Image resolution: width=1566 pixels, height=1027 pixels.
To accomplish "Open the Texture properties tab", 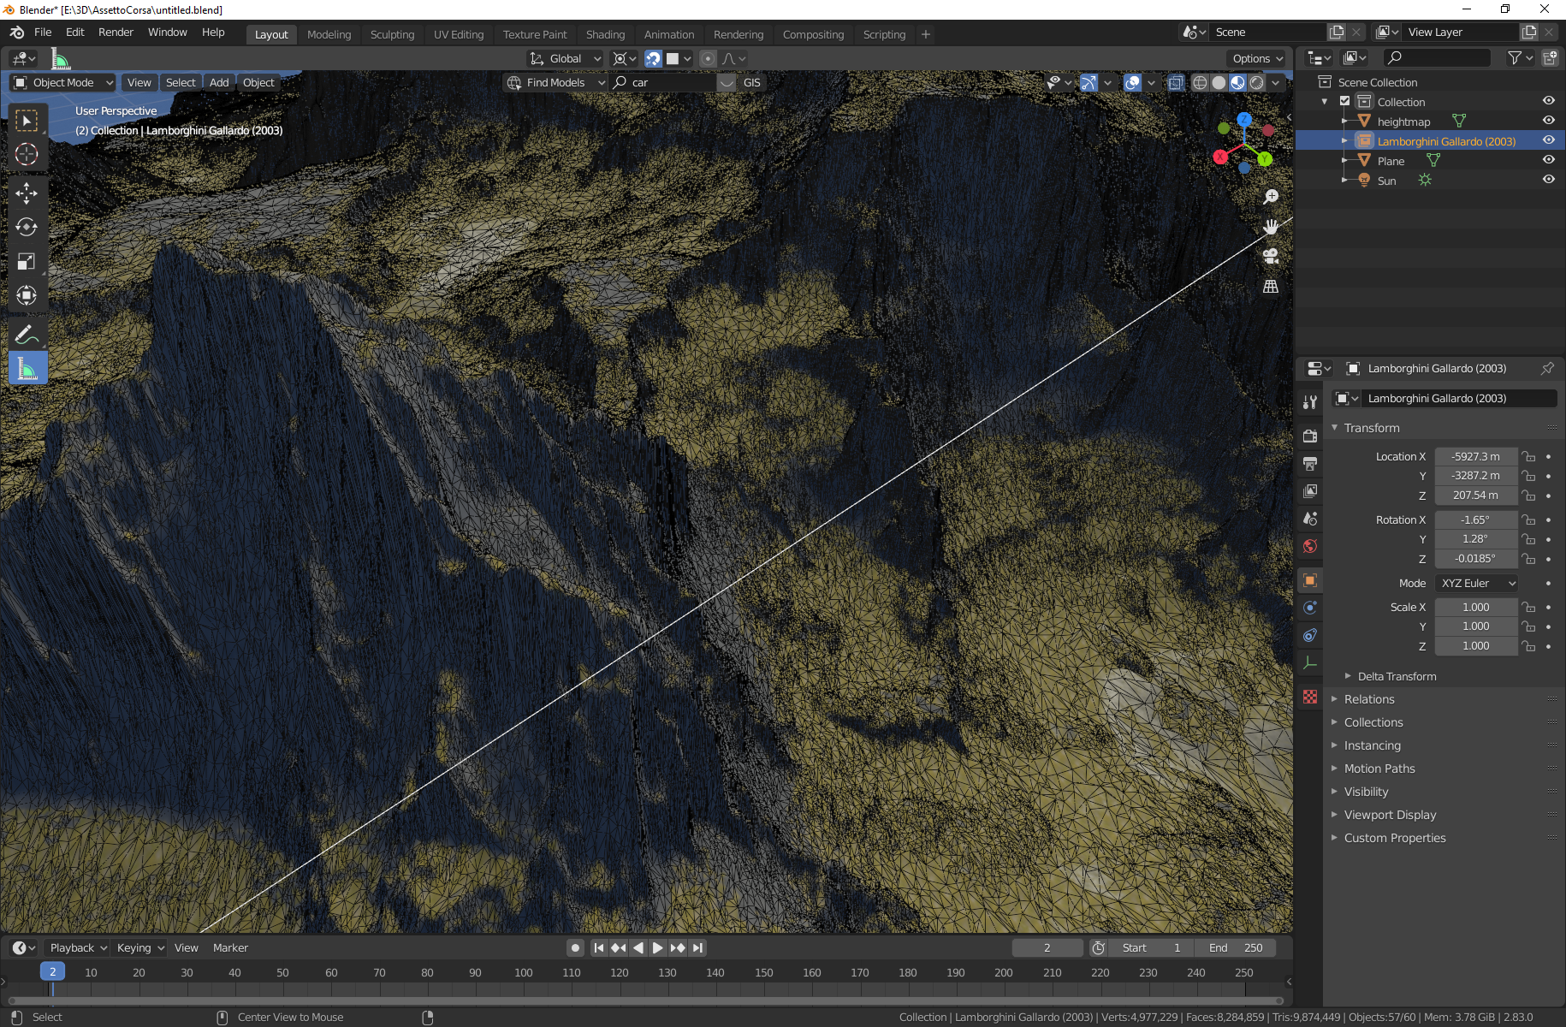I will click(1310, 697).
